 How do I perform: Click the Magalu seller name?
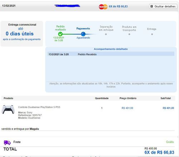coord(34,129)
